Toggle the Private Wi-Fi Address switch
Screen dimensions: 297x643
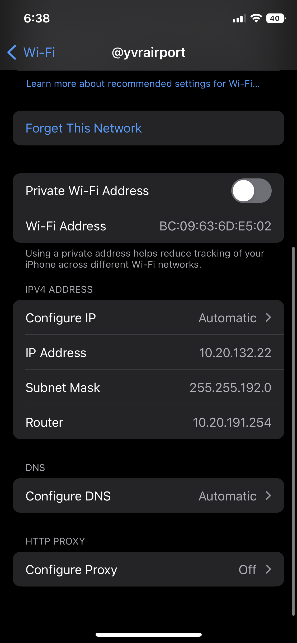click(x=251, y=191)
